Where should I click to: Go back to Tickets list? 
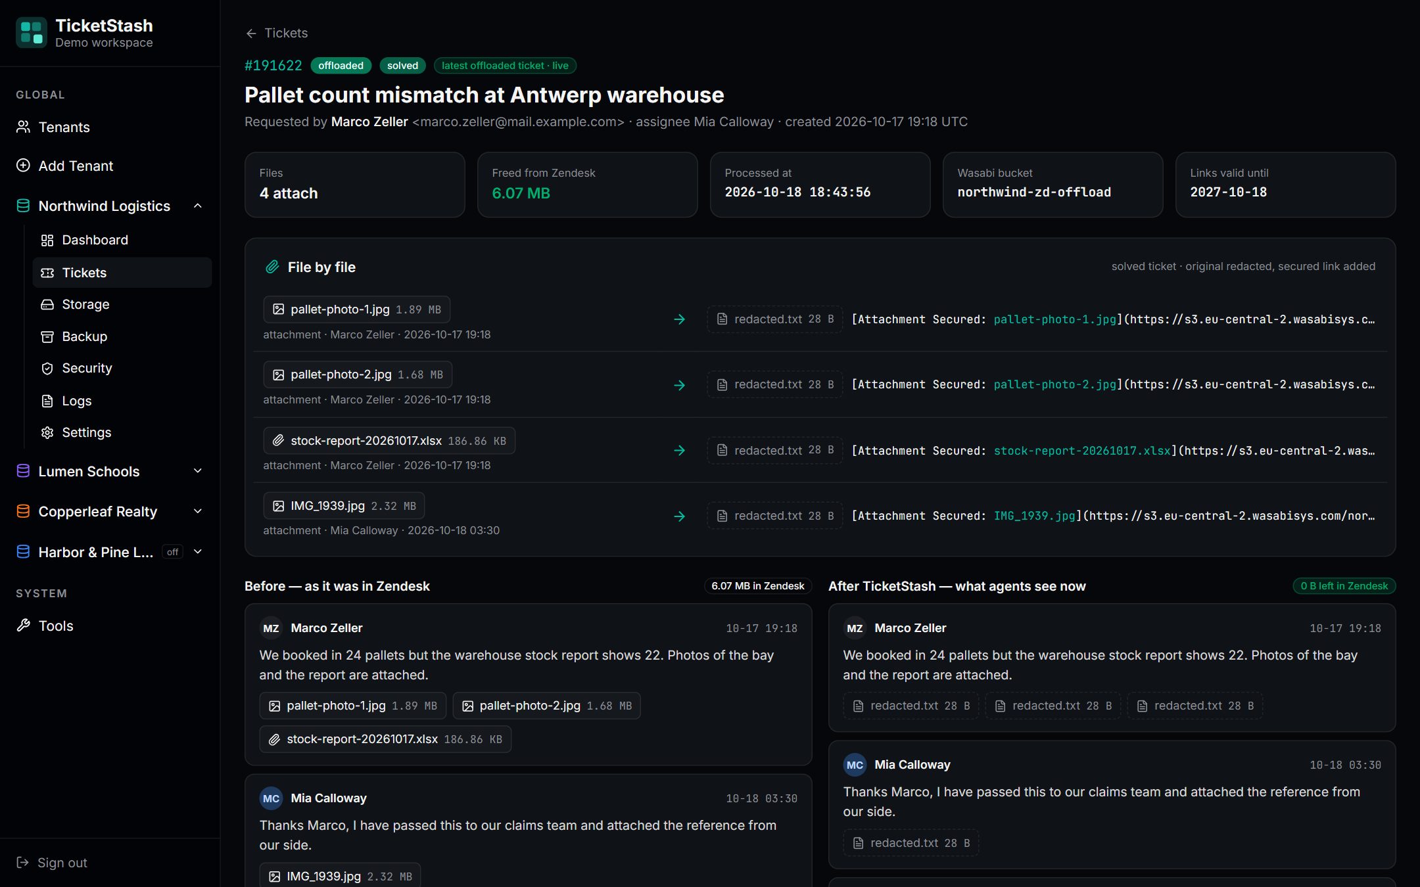point(276,33)
